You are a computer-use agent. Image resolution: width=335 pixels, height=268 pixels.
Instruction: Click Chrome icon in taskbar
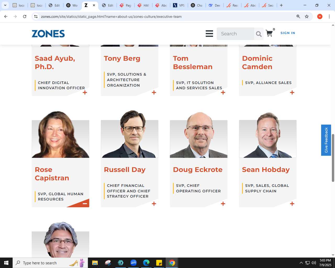172,263
